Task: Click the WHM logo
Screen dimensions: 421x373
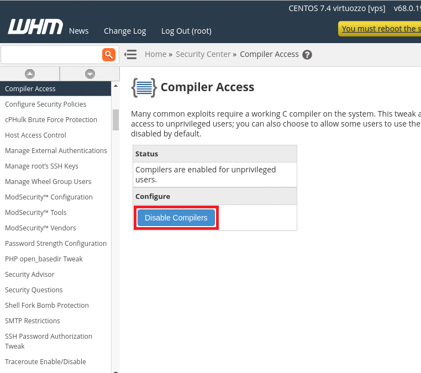Action: (x=35, y=27)
